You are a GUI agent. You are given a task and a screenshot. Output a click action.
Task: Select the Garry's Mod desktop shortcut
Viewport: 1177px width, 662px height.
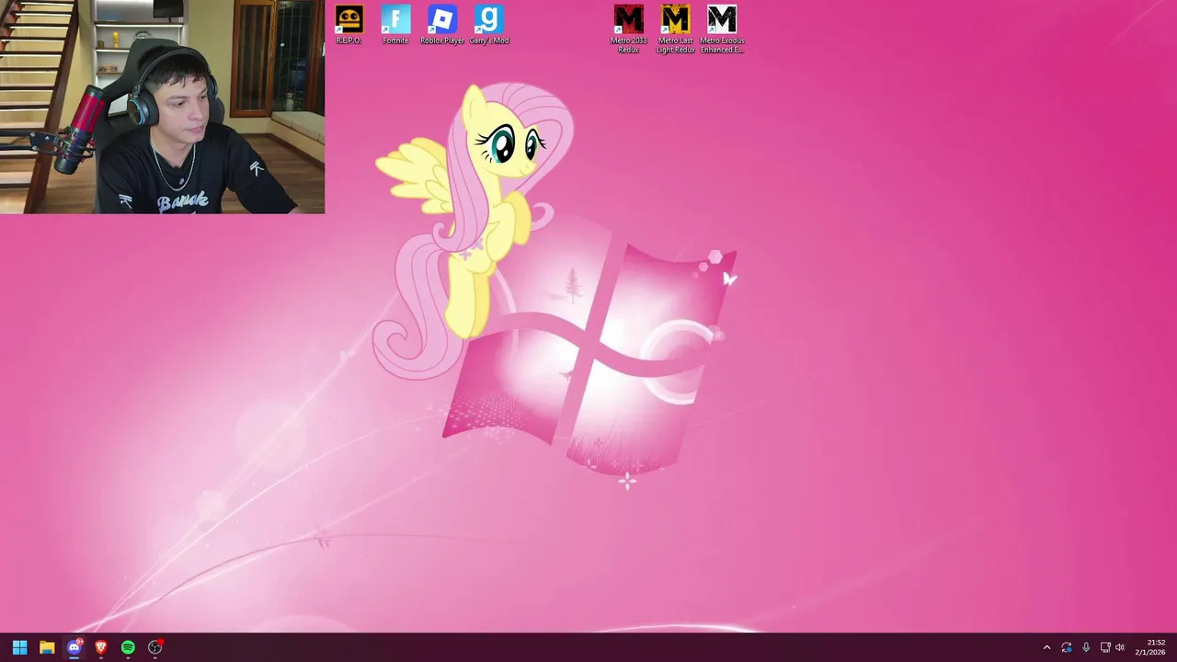(489, 25)
